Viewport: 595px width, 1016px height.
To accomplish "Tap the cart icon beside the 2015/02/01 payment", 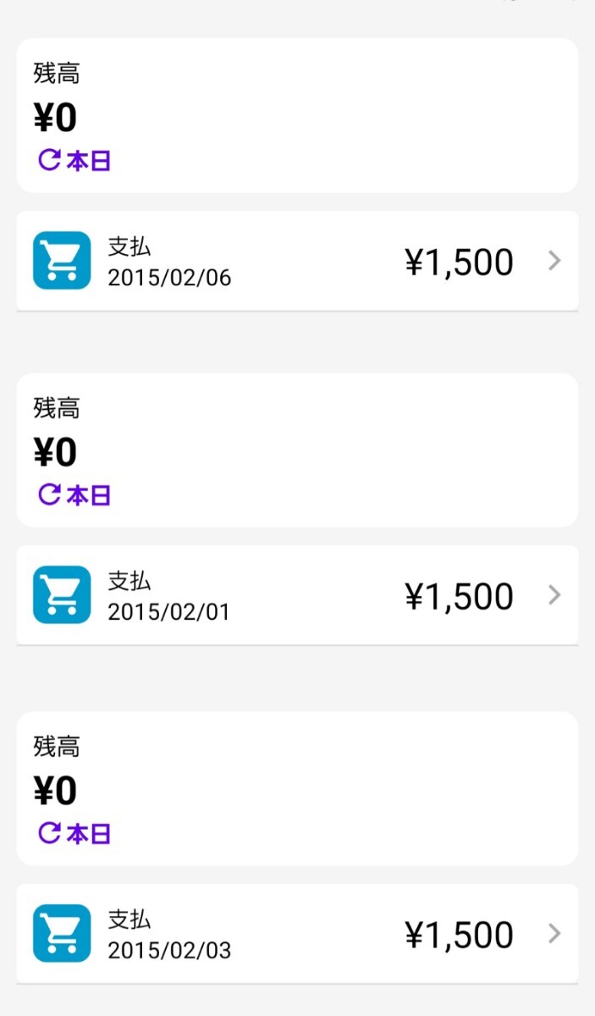I will click(62, 595).
